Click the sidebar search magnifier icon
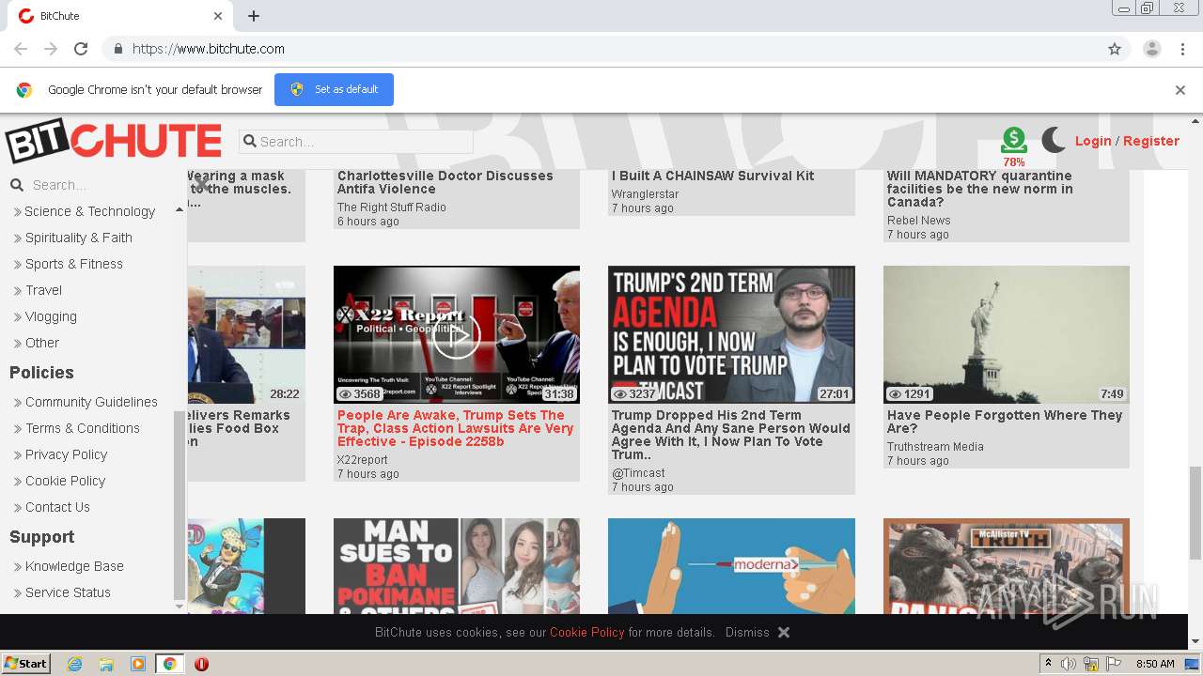This screenshot has width=1203, height=676. pos(17,185)
